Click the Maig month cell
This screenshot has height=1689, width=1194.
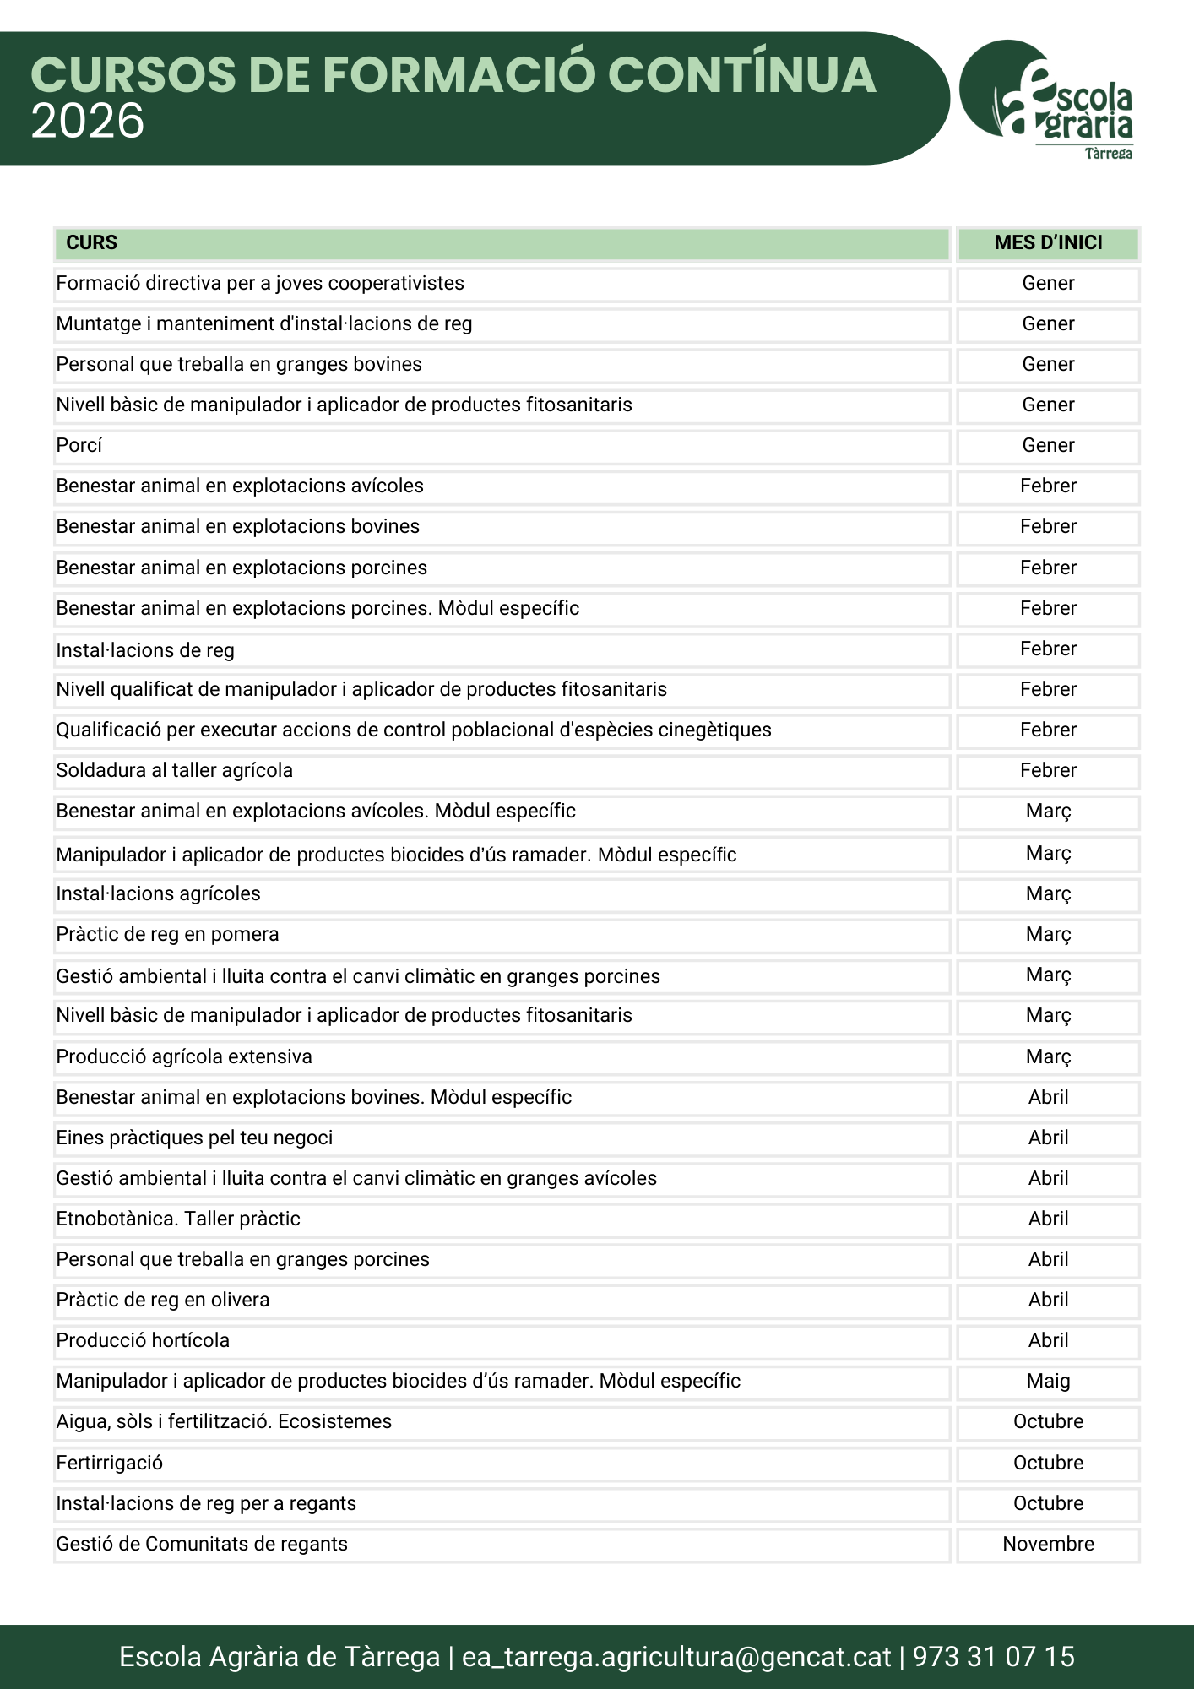coord(1048,1382)
